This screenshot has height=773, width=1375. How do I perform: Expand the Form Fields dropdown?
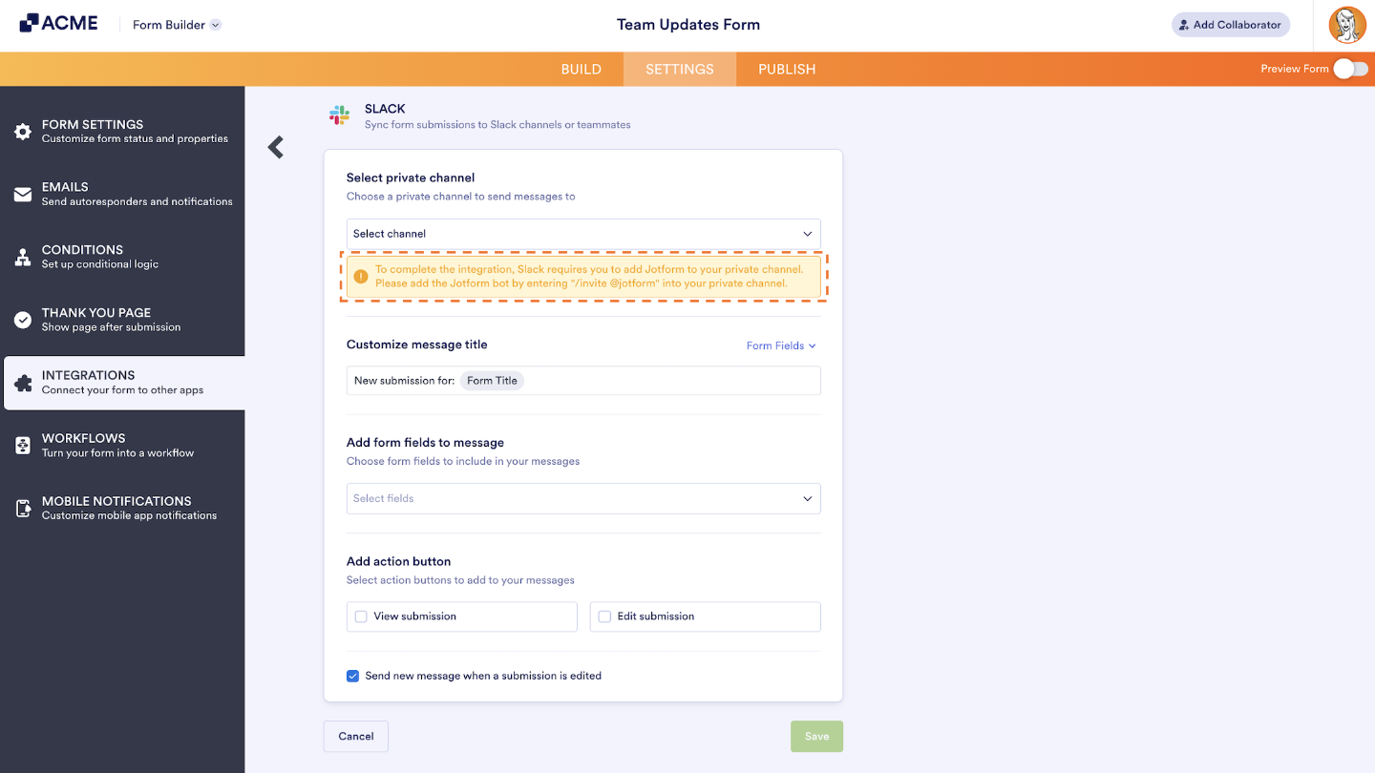781,345
